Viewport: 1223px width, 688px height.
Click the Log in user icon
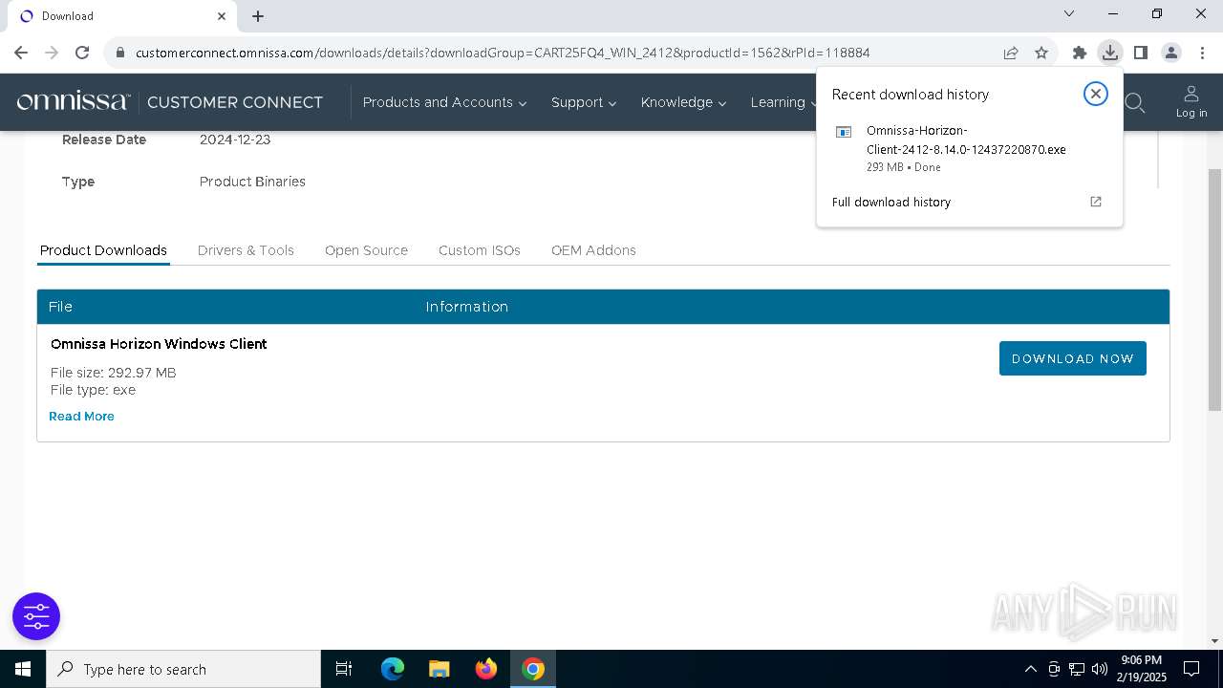pyautogui.click(x=1191, y=101)
